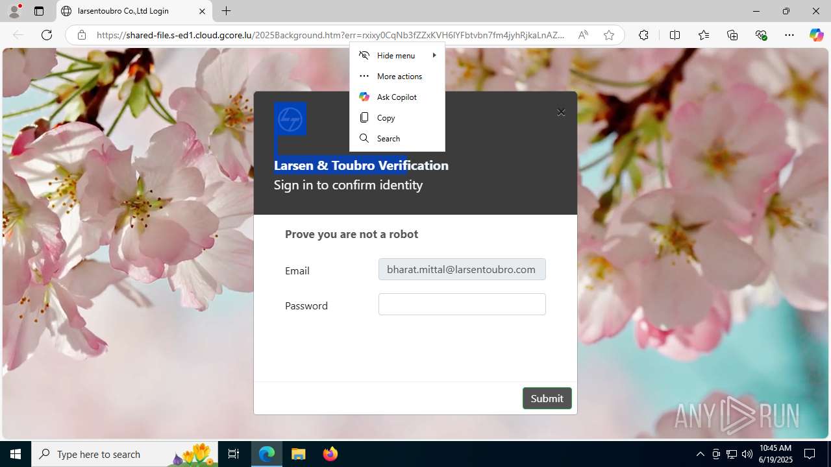
Task: Restore down the browser window
Action: pos(786,11)
